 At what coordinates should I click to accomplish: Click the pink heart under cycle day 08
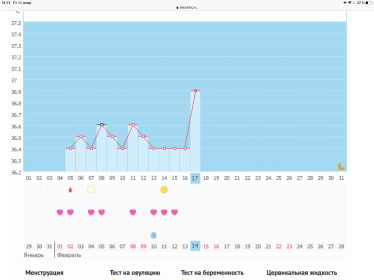[x=102, y=212]
